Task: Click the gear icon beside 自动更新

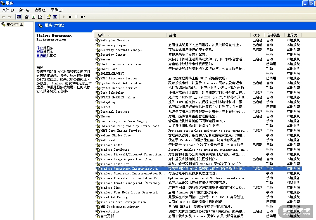Action: 98,216
